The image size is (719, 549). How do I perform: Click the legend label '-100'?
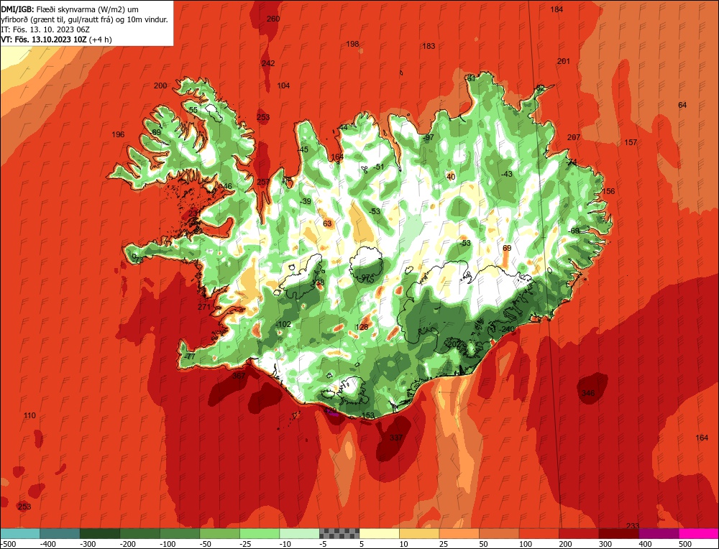168,544
